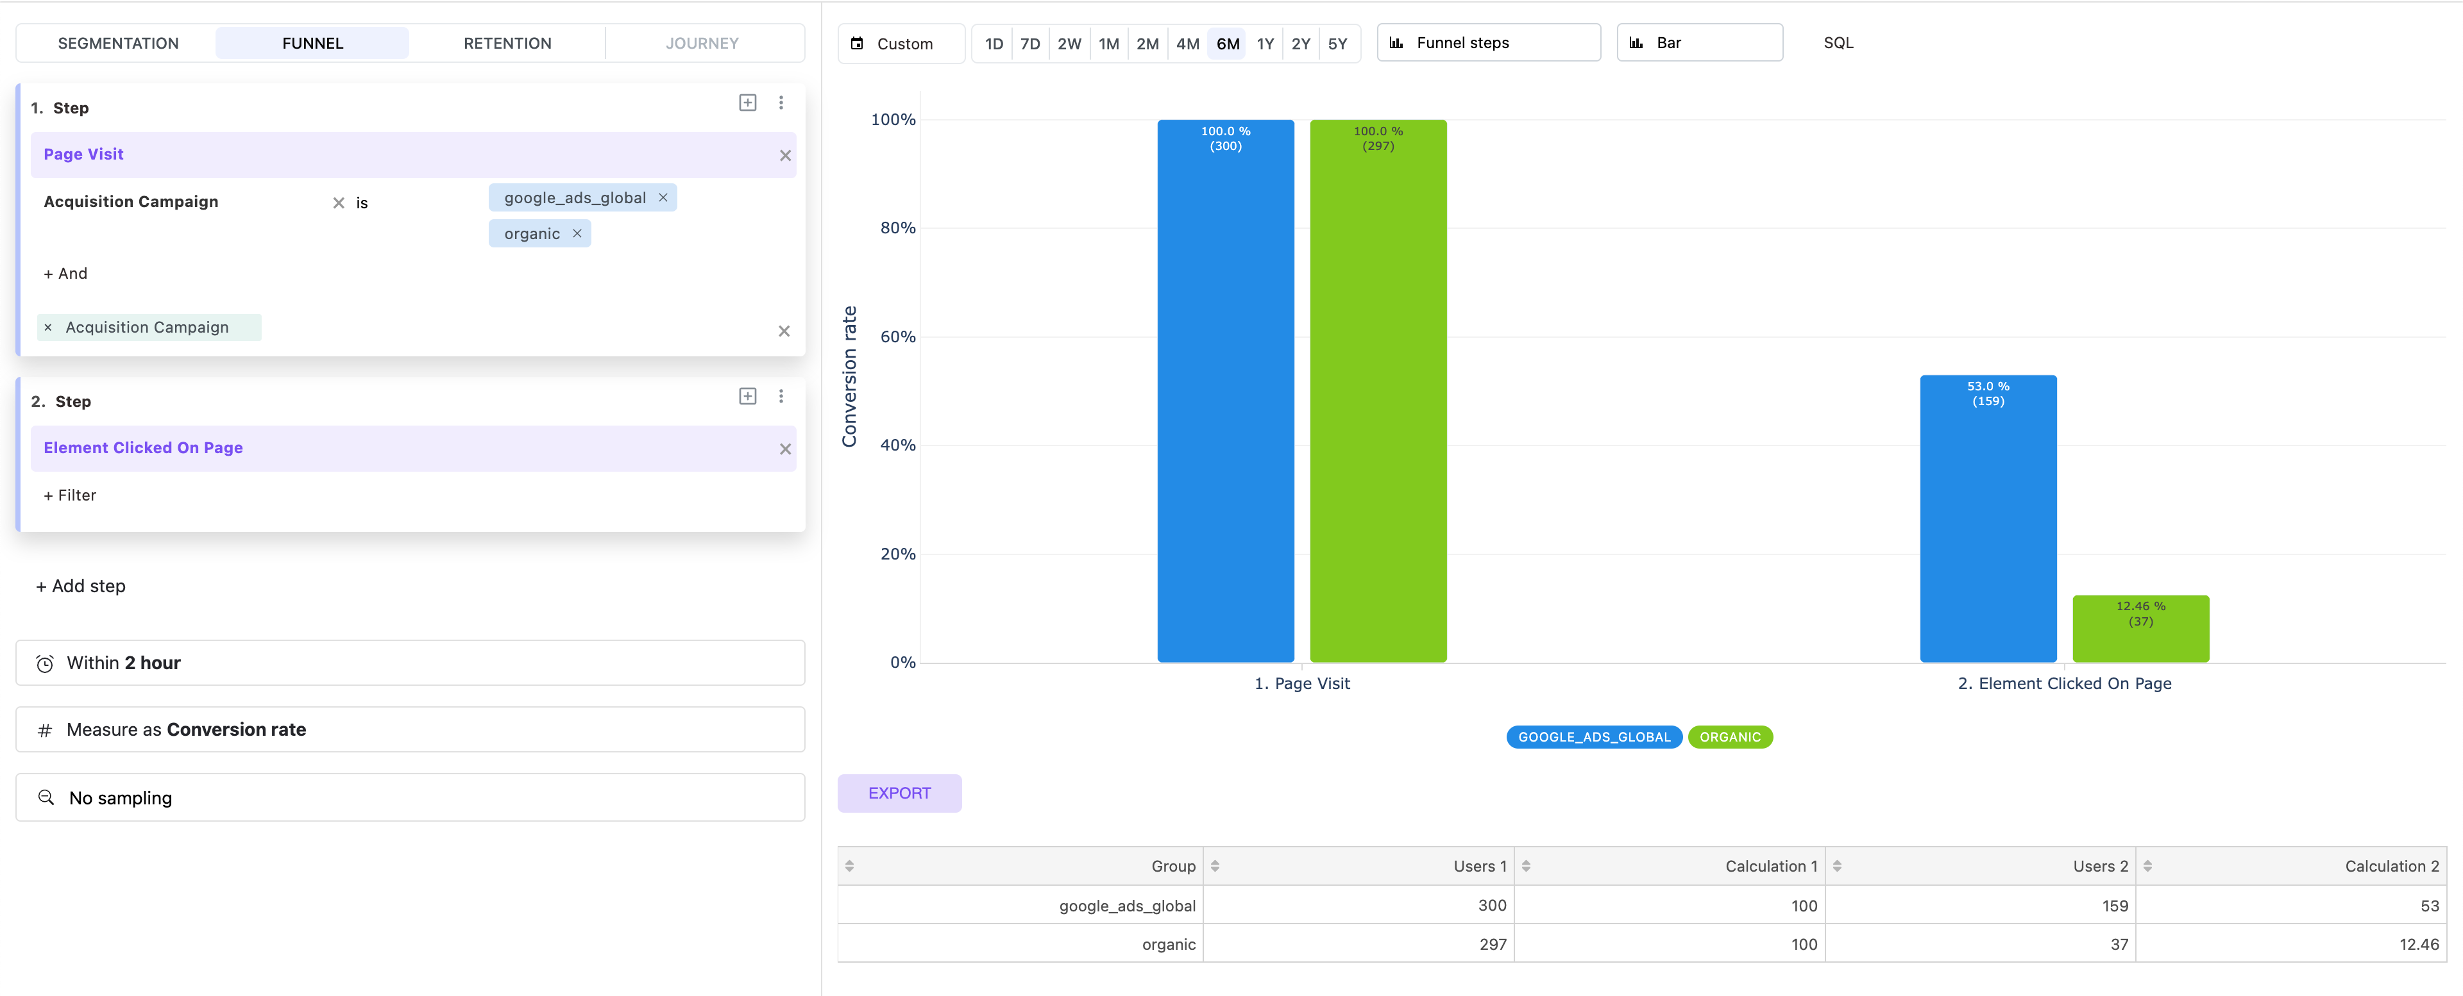
Task: Click the plus icon on Step 1
Action: tap(748, 103)
